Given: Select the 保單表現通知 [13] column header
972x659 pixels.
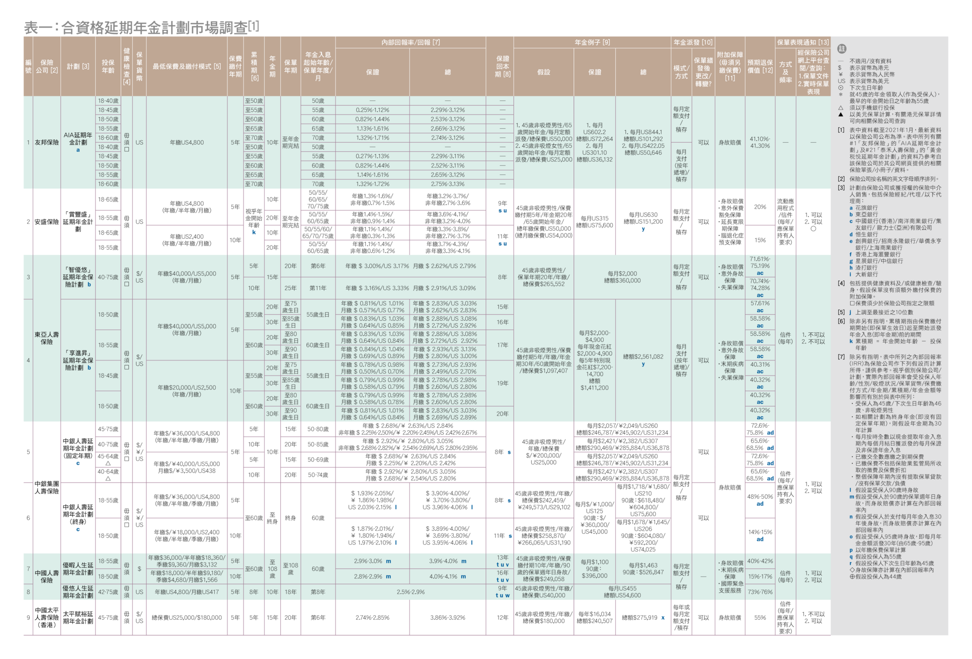Looking at the screenshot, I should tap(803, 42).
